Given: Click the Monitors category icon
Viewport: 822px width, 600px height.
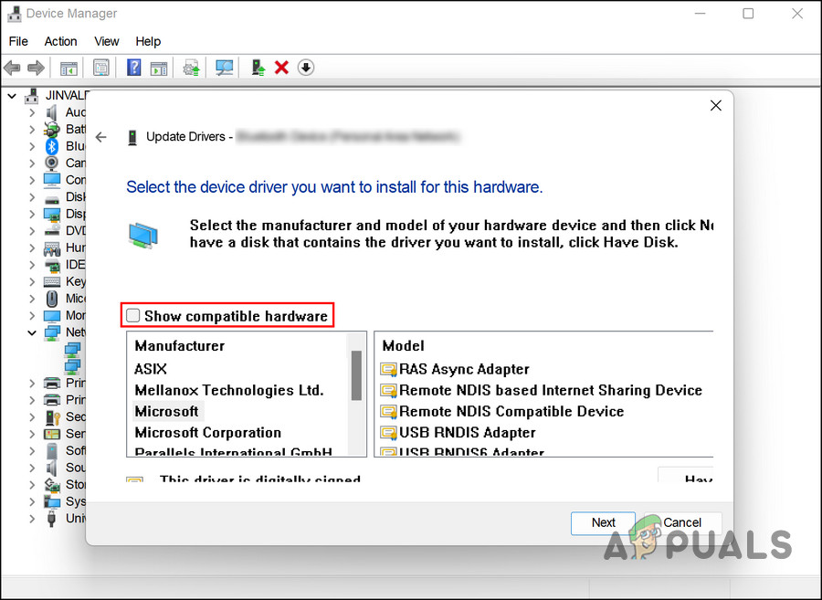Looking at the screenshot, I should pos(52,315).
